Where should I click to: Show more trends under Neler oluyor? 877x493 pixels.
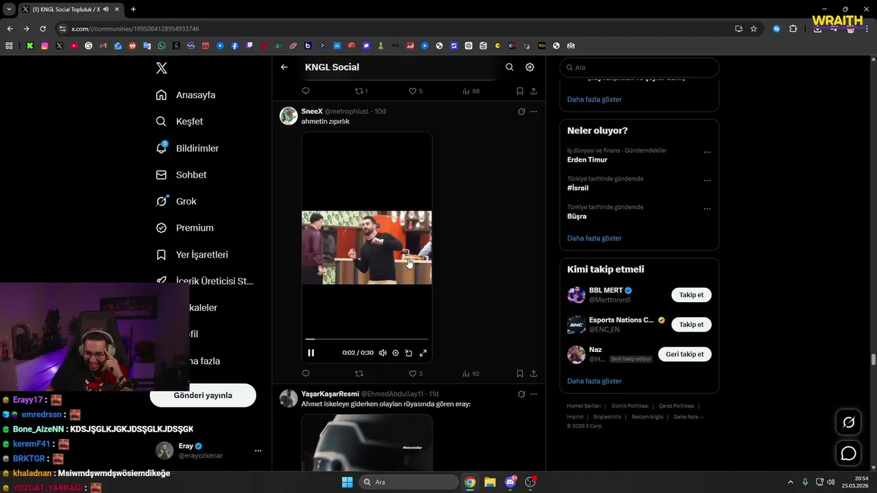594,238
